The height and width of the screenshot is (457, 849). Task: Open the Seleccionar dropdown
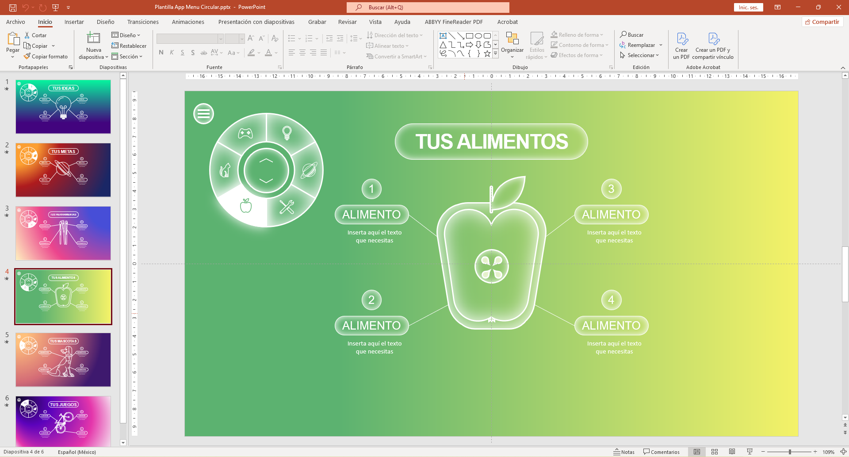[640, 55]
